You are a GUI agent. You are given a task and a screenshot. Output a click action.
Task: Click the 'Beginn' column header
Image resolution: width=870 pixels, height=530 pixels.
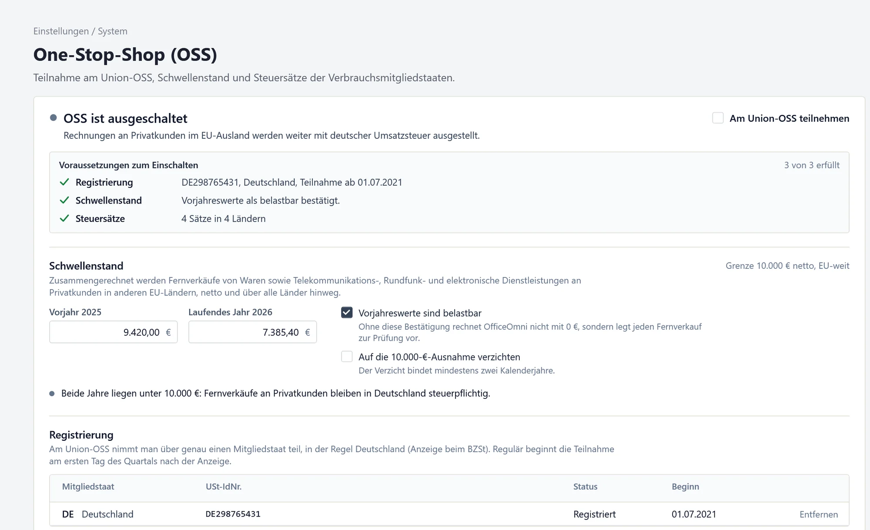[x=686, y=487]
